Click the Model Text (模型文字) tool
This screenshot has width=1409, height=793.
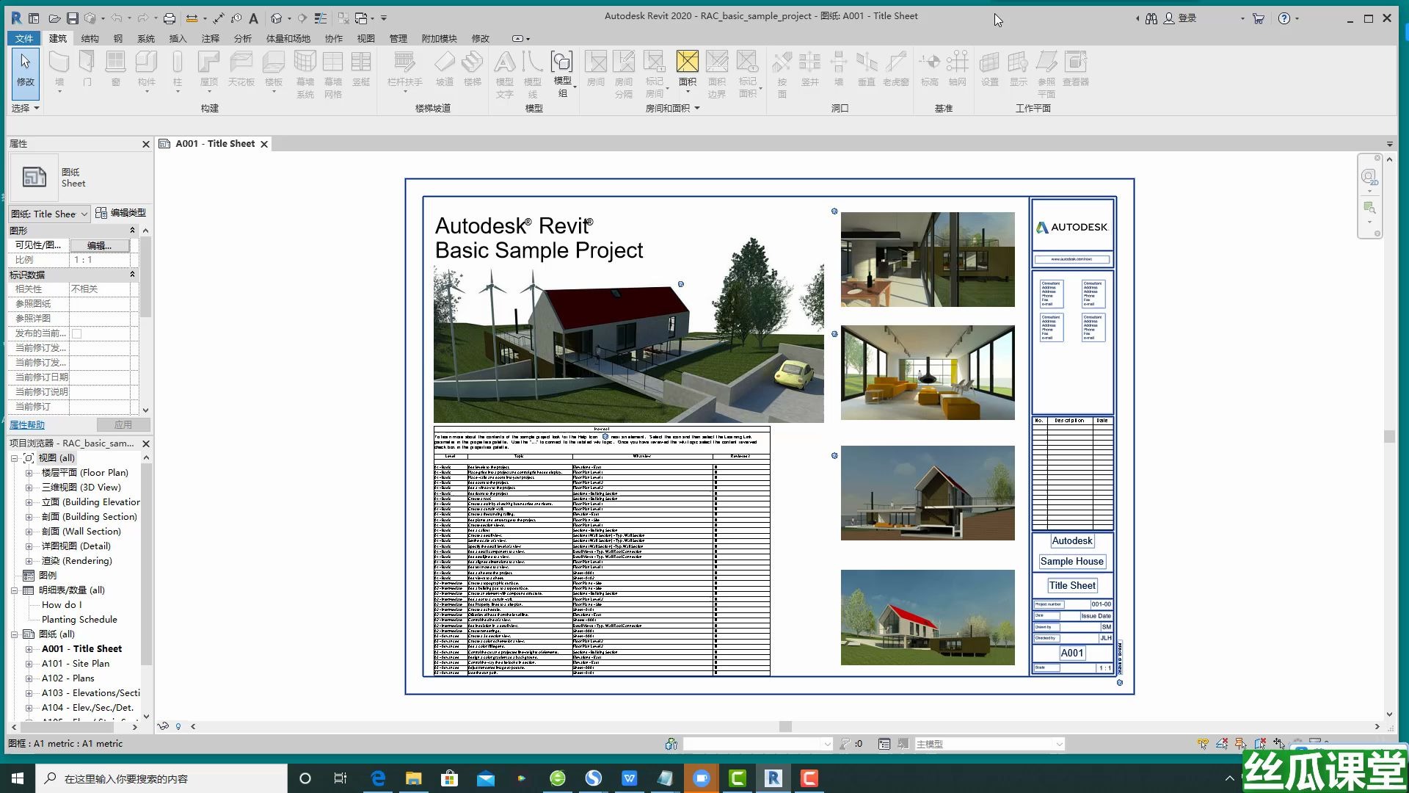[x=505, y=70]
